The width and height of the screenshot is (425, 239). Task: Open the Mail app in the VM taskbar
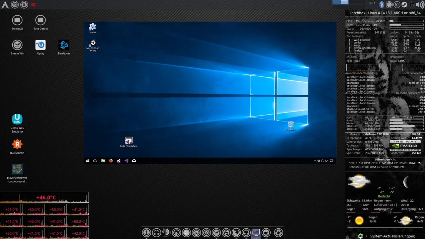[134, 161]
